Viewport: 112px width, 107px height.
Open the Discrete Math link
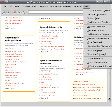11,75
